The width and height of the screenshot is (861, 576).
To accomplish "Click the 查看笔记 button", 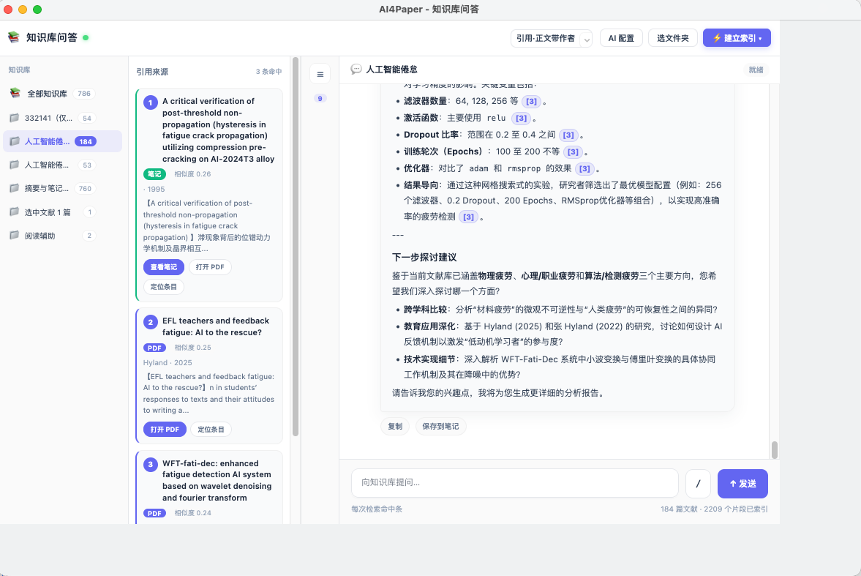I will (x=164, y=267).
